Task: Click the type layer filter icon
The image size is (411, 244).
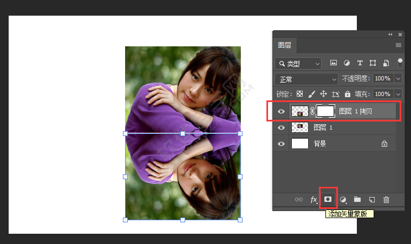Action: coord(360,63)
